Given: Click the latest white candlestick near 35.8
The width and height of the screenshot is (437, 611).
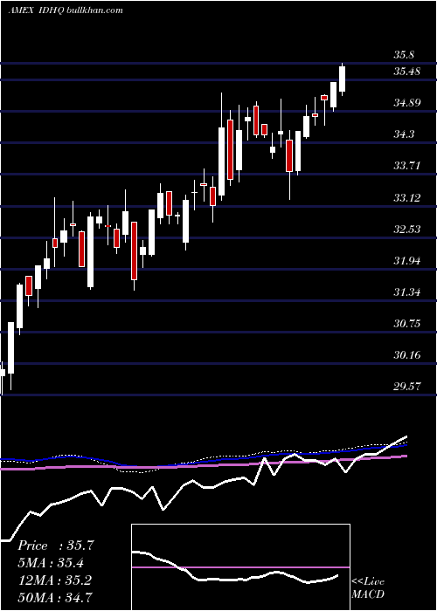Looking at the screenshot, I should pos(343,79).
